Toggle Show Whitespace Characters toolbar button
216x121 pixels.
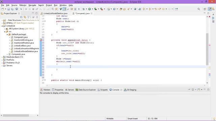click(79, 9)
